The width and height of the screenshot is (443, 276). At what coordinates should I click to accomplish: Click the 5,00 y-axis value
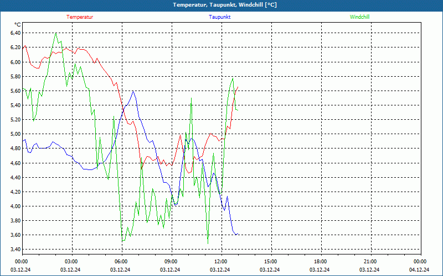coord(16,134)
